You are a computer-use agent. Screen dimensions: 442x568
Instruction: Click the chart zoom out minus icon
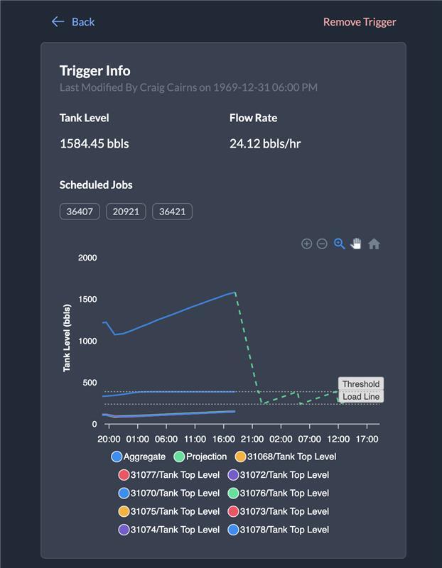coord(322,244)
